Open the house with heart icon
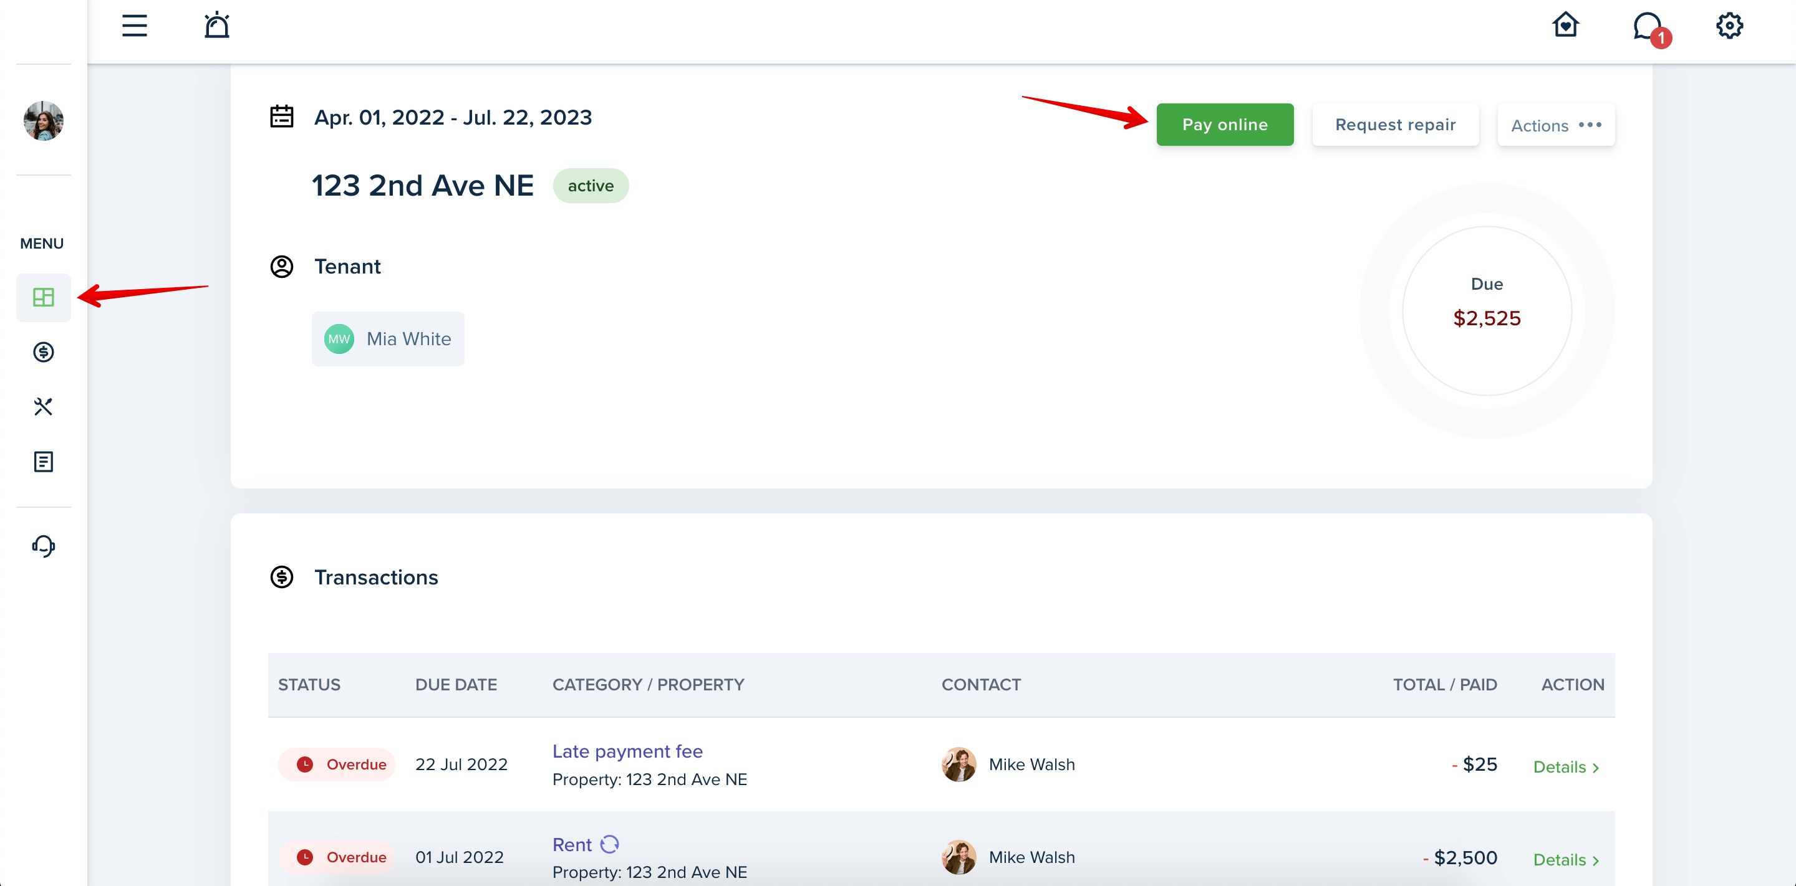Viewport: 1796px width, 886px height. click(1565, 25)
